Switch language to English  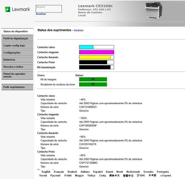46,172
